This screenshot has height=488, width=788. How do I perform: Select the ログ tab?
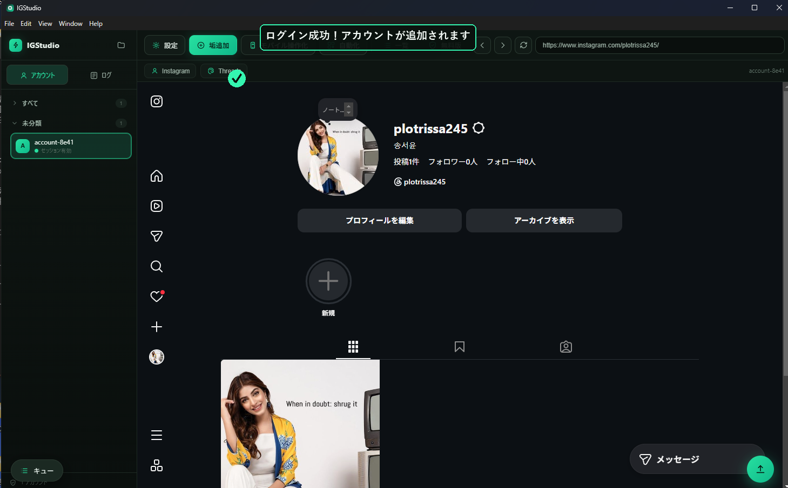point(101,75)
